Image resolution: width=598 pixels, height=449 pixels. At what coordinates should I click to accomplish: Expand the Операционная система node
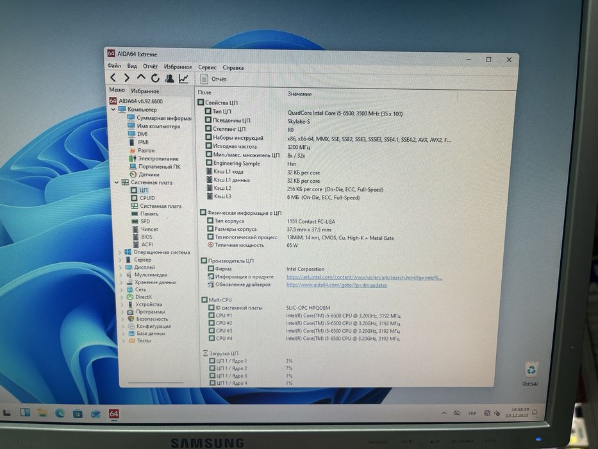click(x=120, y=252)
